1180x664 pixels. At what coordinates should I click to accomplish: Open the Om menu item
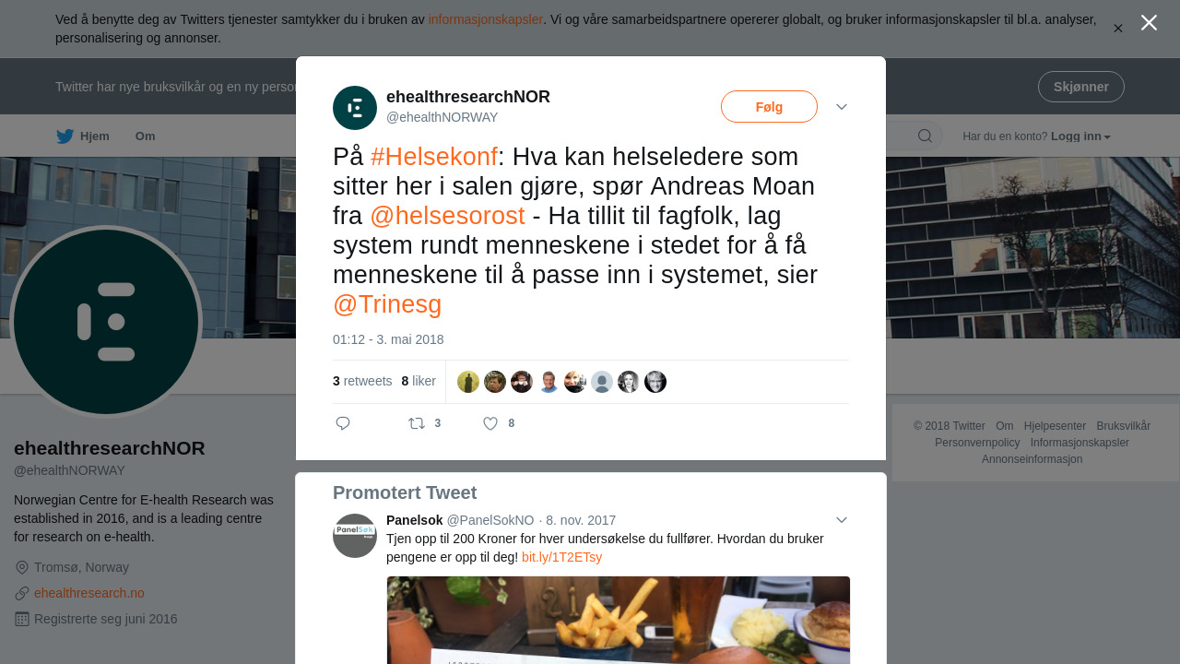point(146,136)
